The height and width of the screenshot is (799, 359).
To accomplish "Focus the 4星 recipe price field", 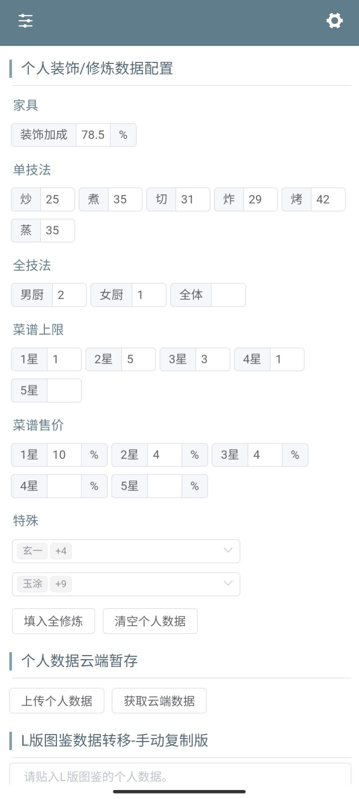I will pos(64,486).
